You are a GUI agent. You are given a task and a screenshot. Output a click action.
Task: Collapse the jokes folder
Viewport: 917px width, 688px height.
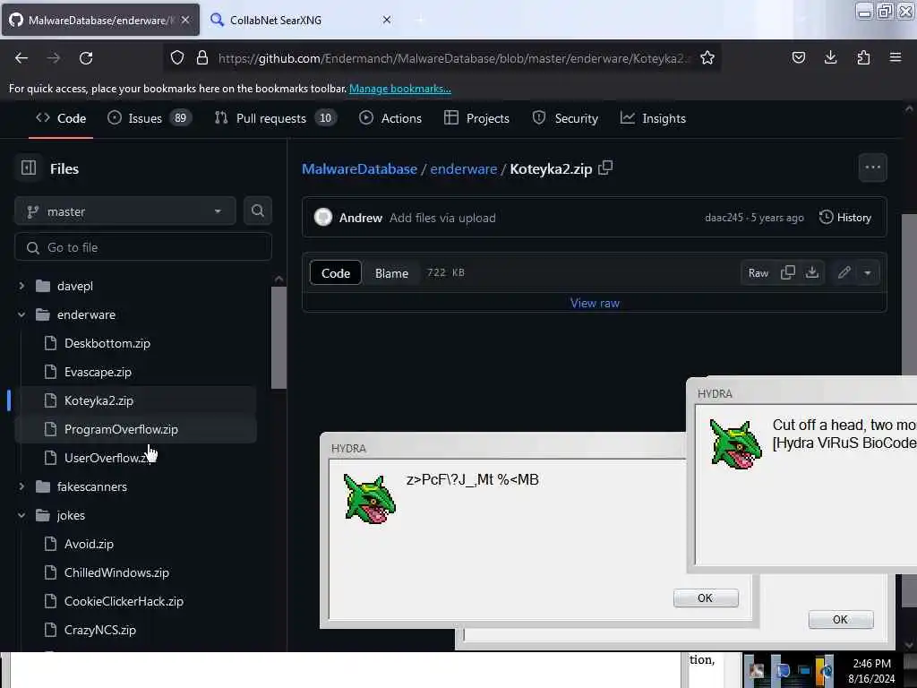21,515
